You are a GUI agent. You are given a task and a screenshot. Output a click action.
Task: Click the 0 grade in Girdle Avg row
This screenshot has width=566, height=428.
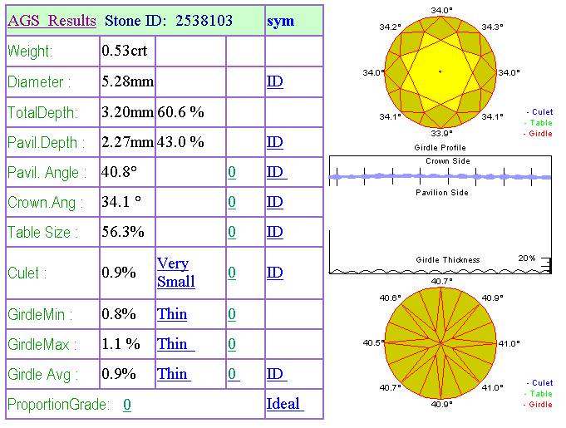pyautogui.click(x=234, y=374)
